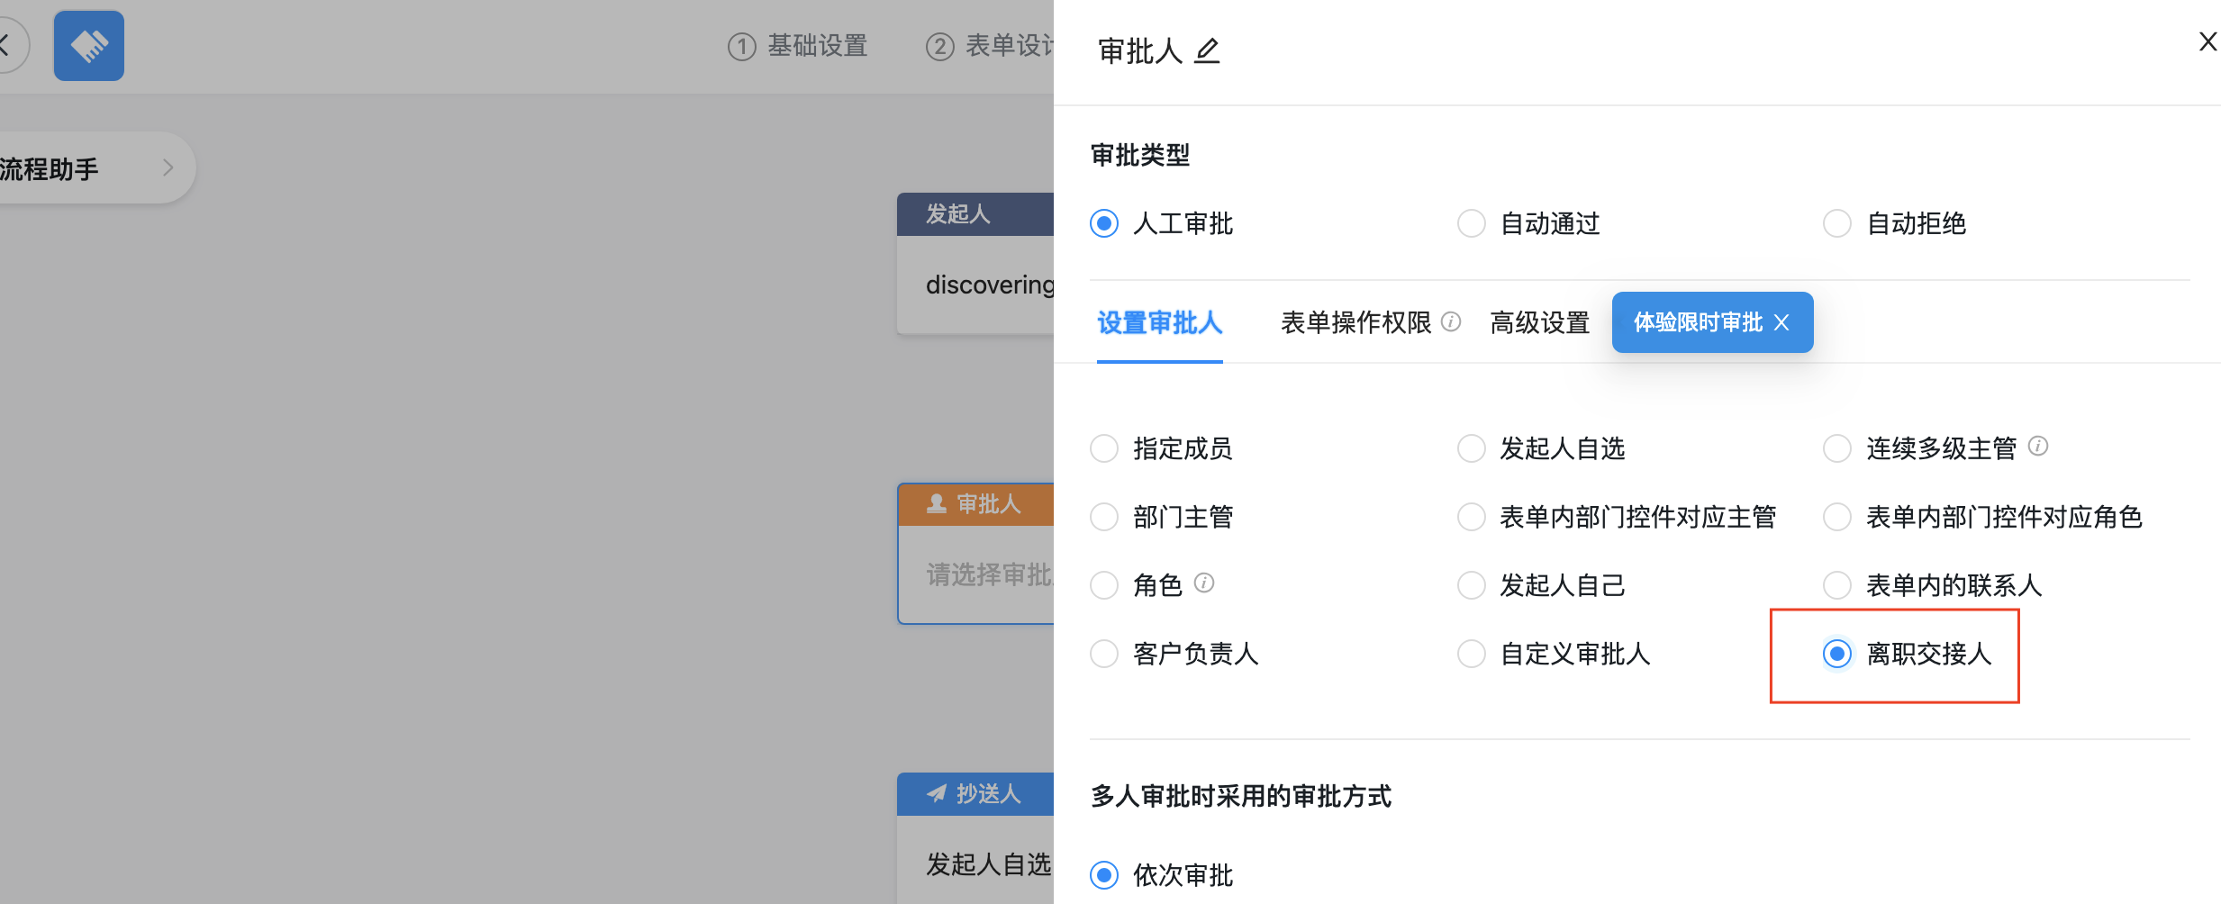Select 指定成员 as approver type

[x=1104, y=447]
